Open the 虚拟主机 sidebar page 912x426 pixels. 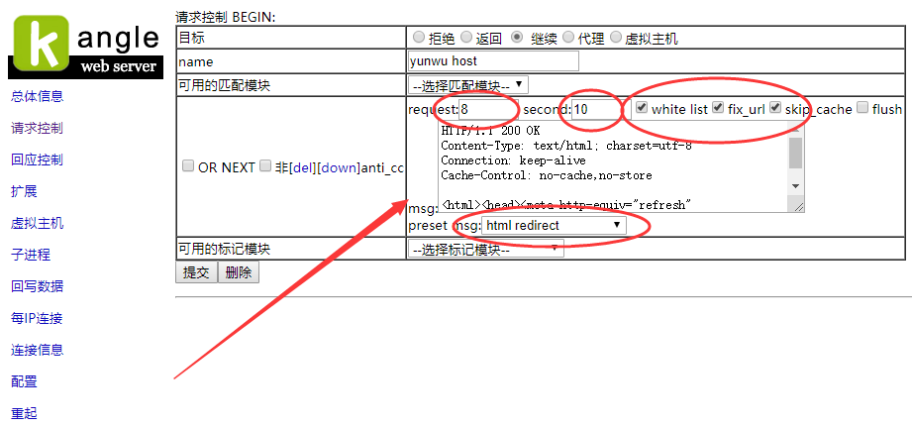(37, 223)
